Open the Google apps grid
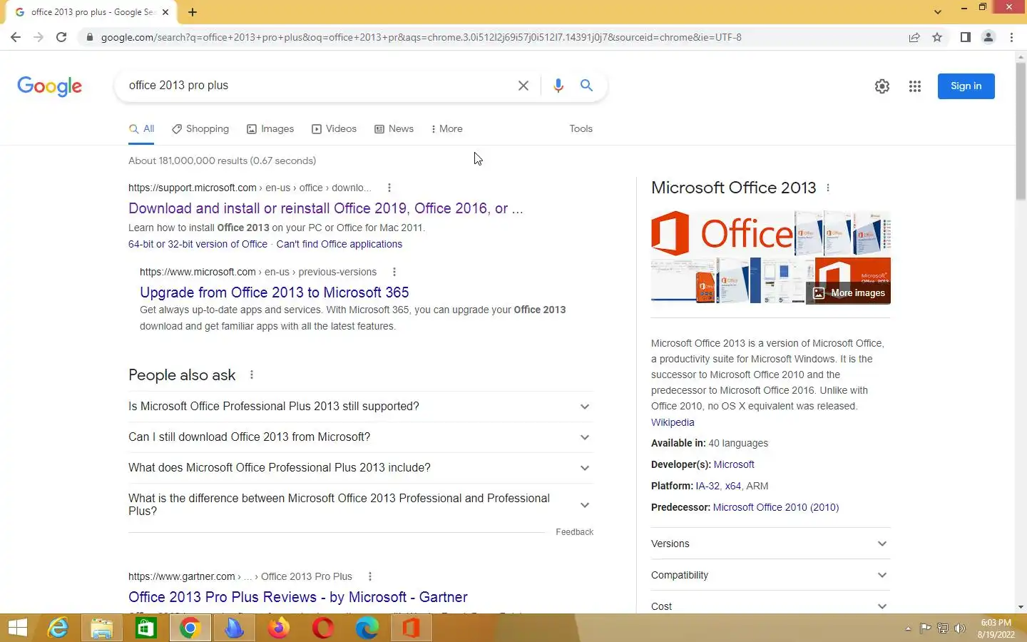 click(x=915, y=86)
